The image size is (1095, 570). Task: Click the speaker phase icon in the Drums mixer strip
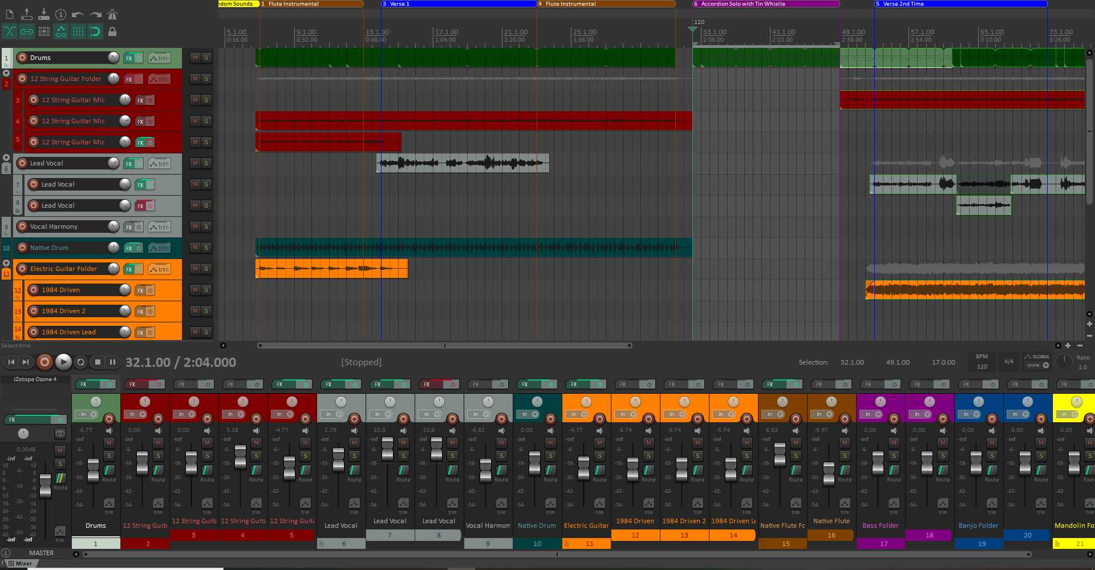[109, 430]
